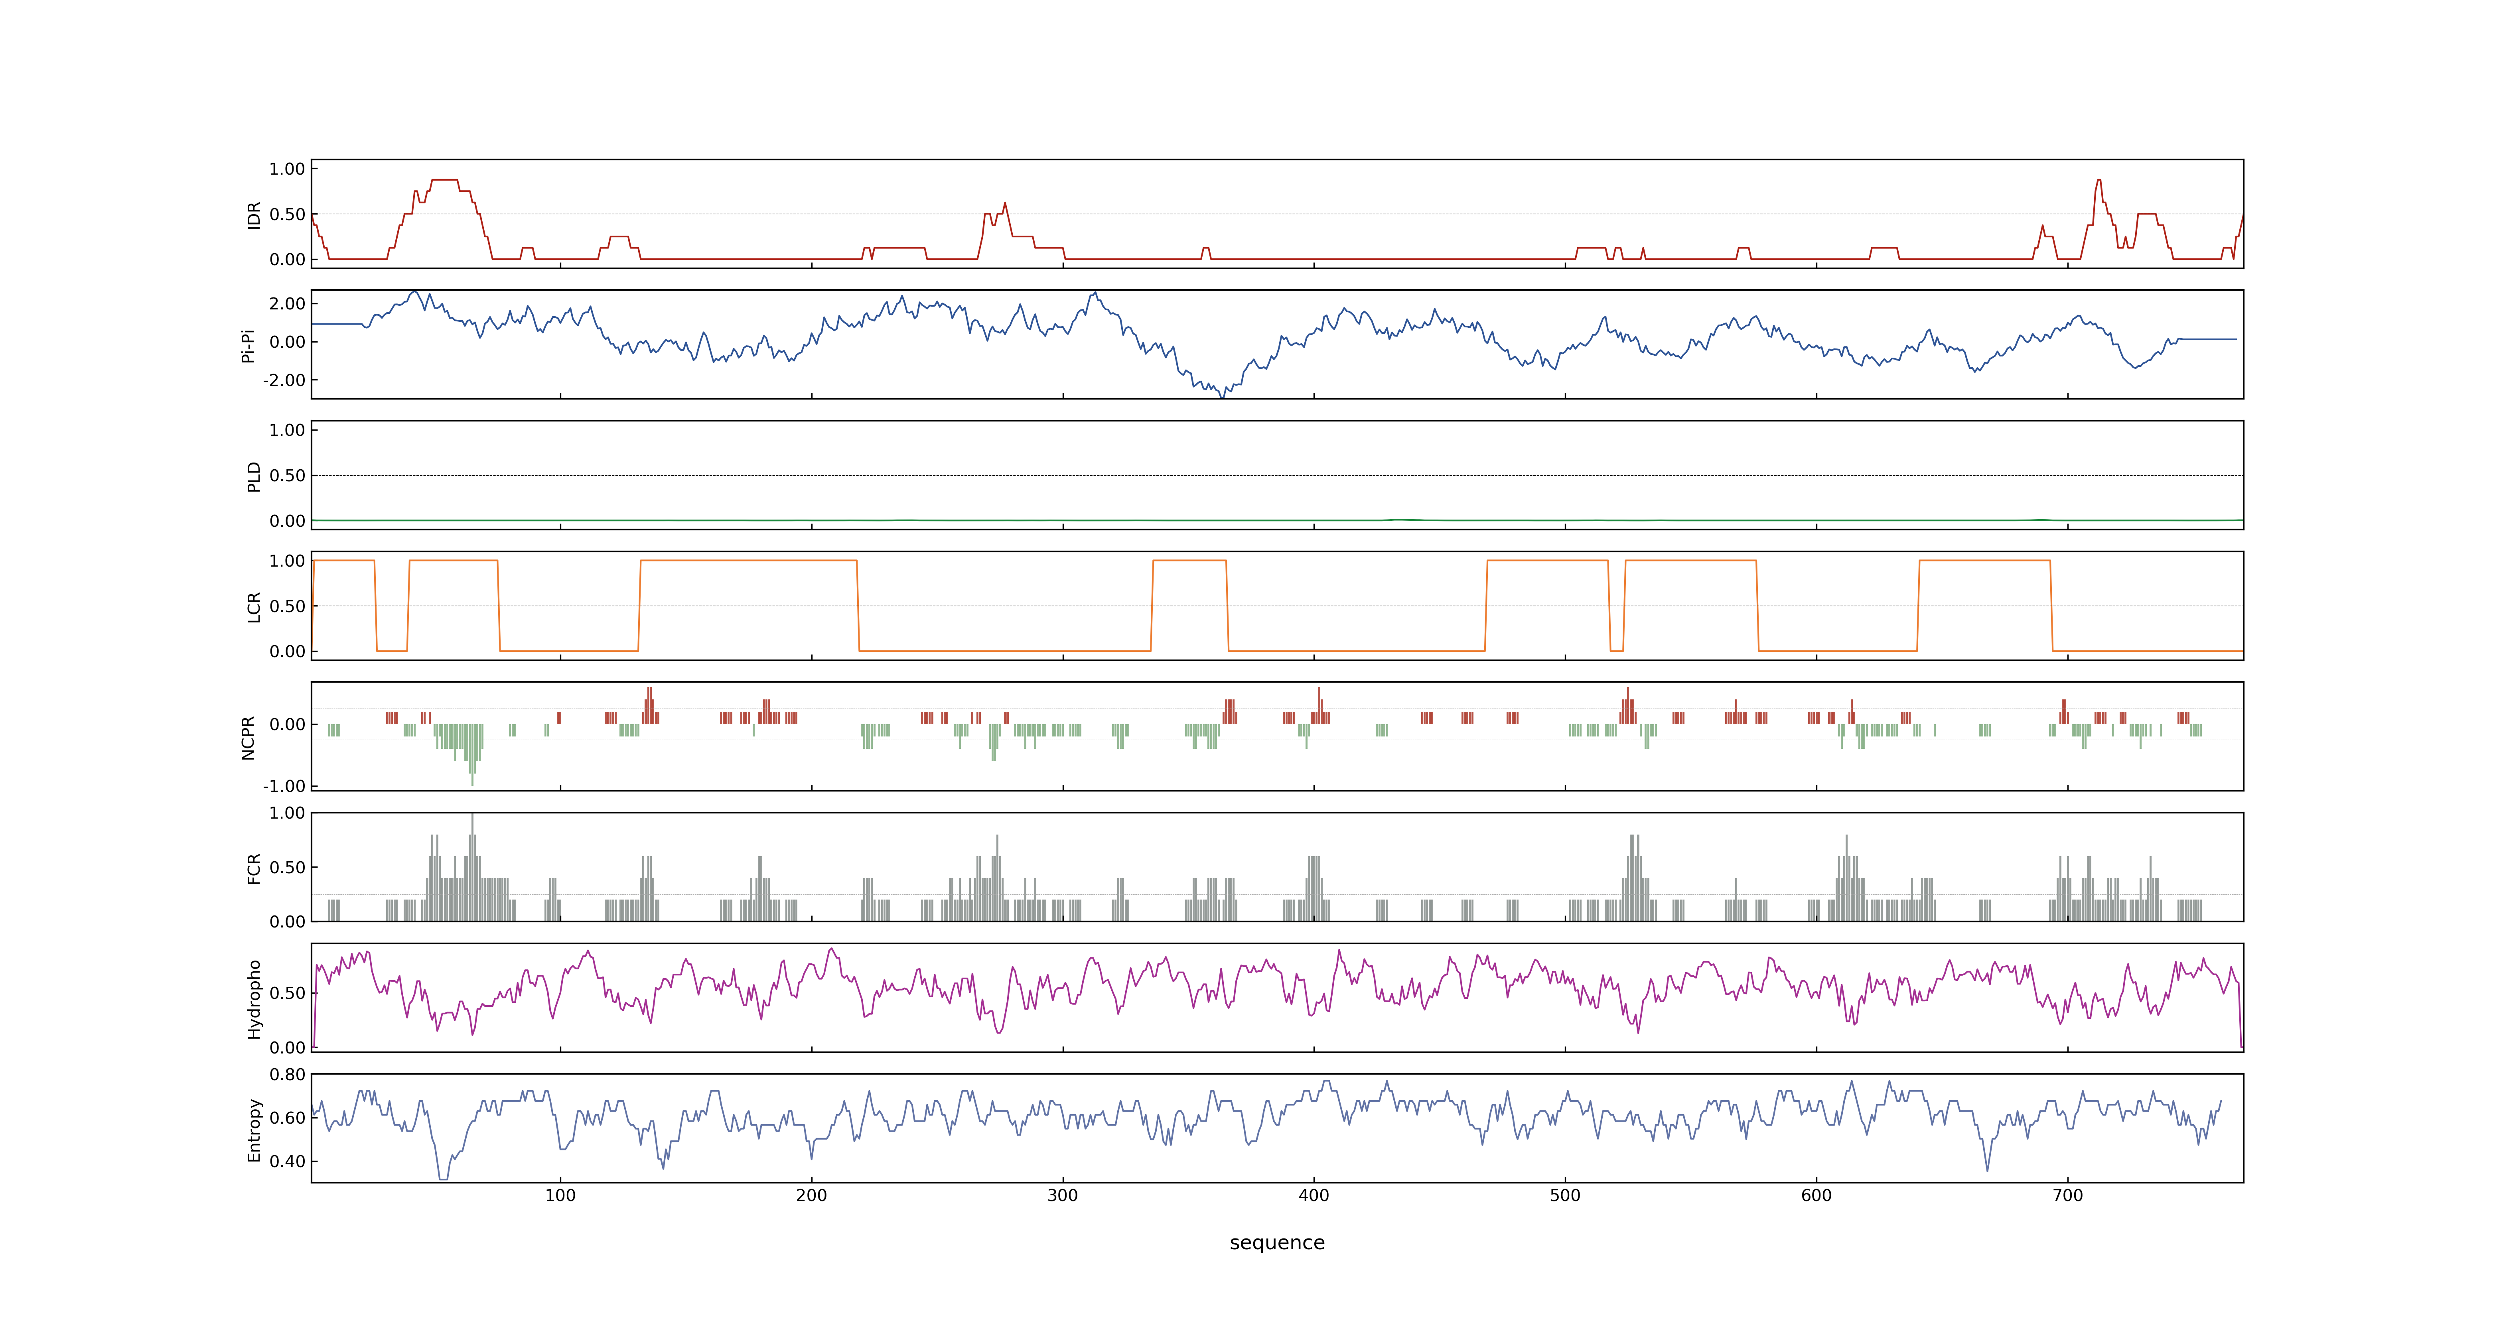Viewport: 2493px width, 1329px height.
Task: Select the x-axis tick label 500
Action: pyautogui.click(x=1565, y=1195)
